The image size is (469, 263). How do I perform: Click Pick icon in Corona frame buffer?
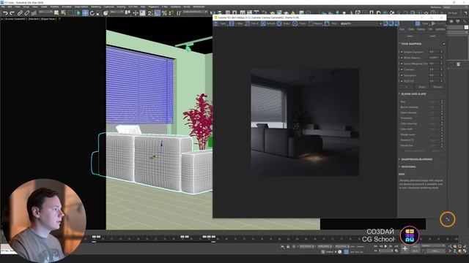click(327, 23)
